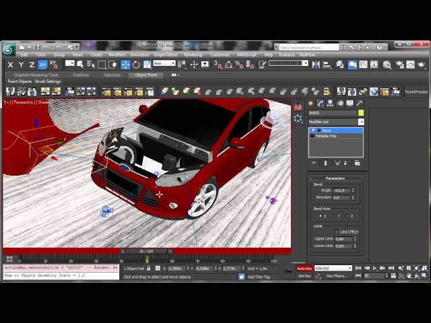431x323 pixels.
Task: Select the Select and Rotate tool
Action: [136, 65]
